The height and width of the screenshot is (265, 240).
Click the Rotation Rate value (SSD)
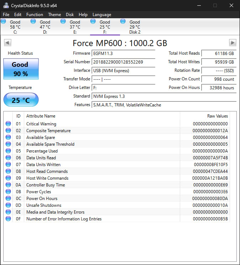click(x=219, y=71)
